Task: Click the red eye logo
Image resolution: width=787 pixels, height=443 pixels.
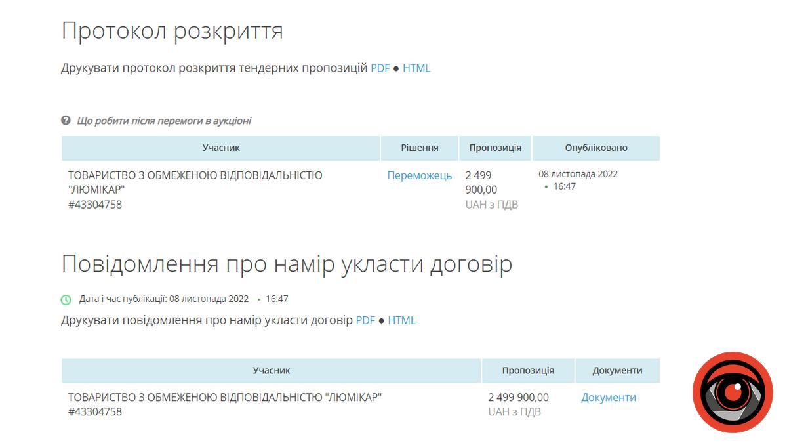Action: click(733, 392)
